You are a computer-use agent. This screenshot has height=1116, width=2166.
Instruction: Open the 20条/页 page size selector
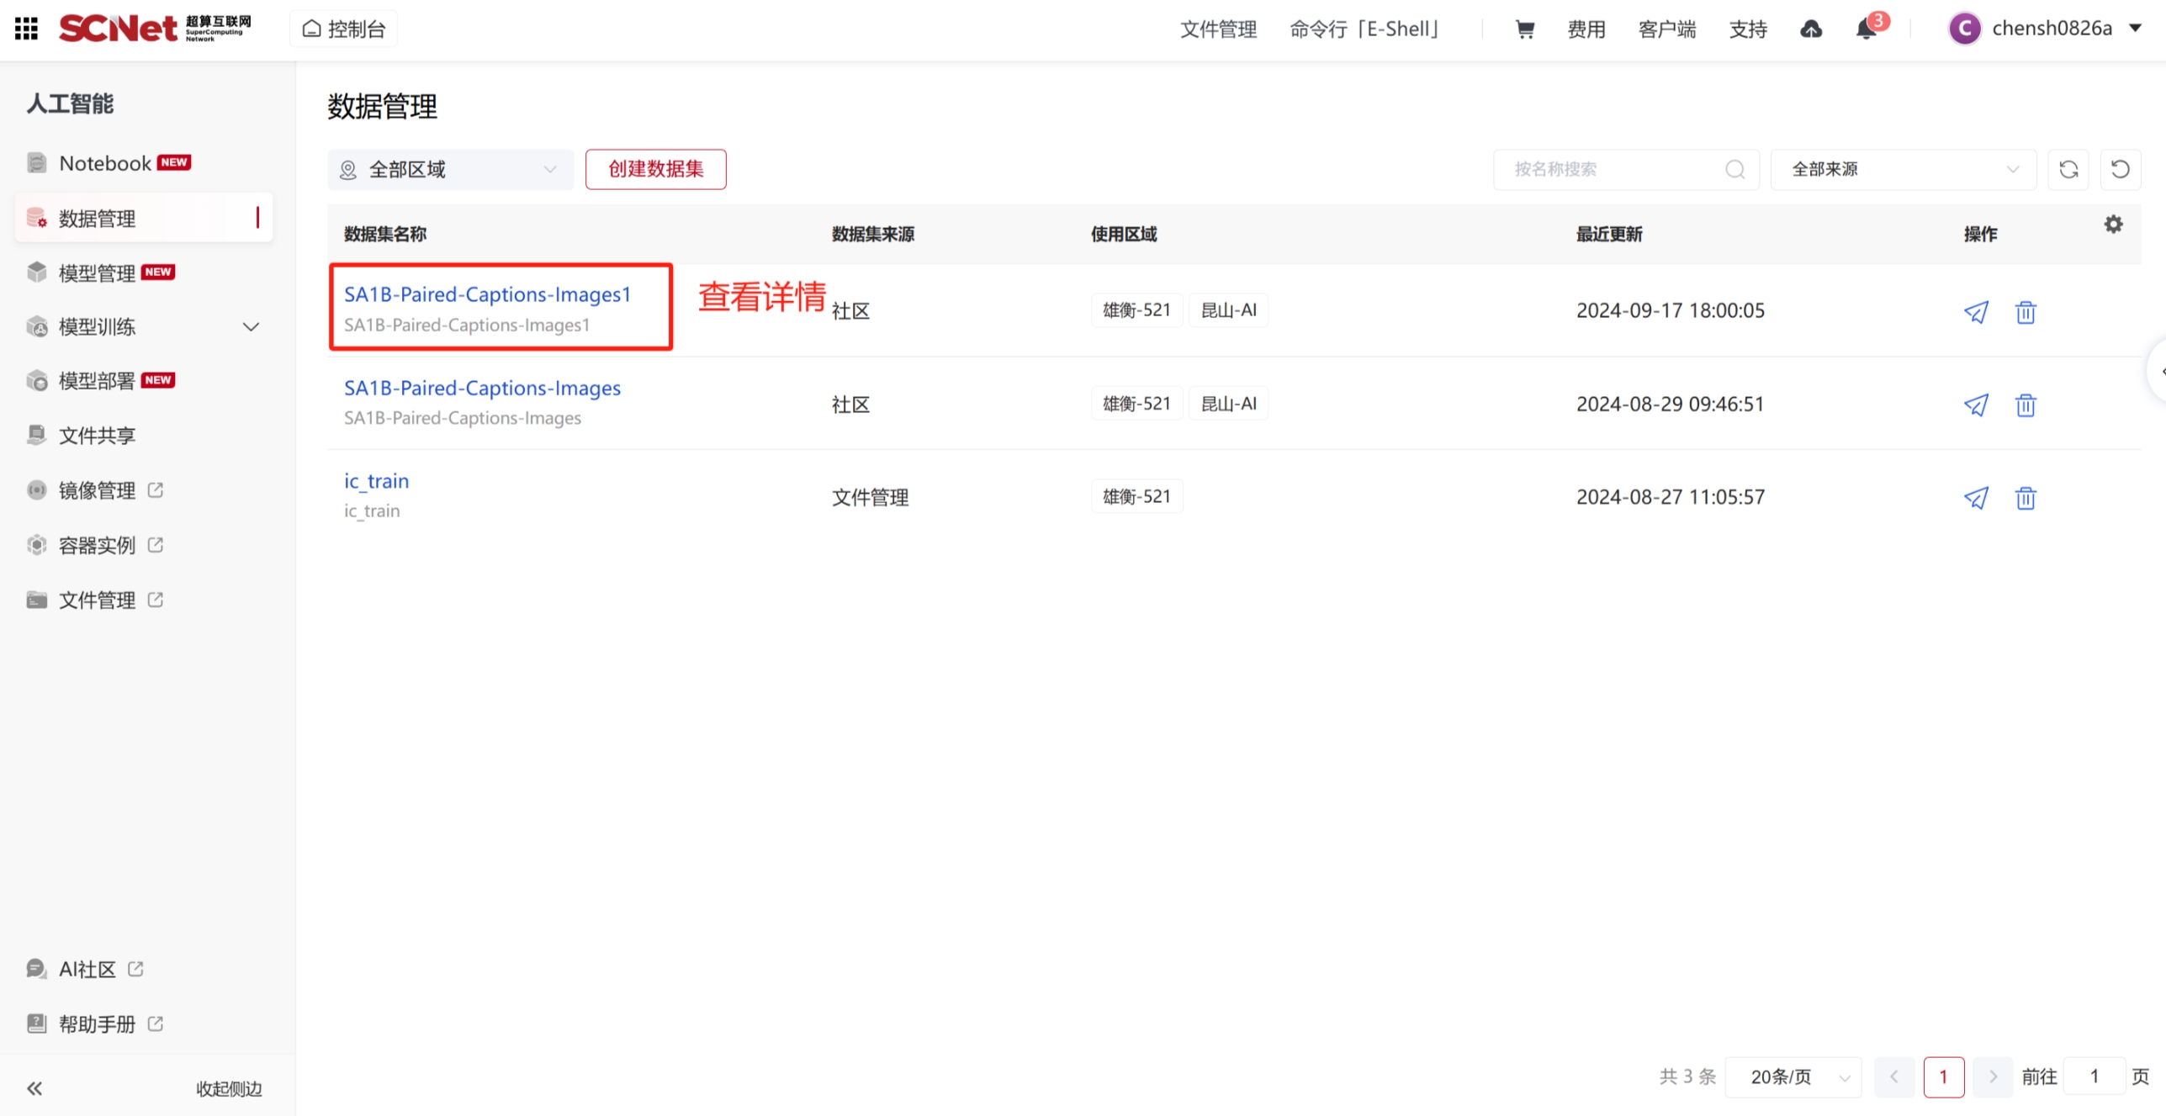coord(1793,1076)
